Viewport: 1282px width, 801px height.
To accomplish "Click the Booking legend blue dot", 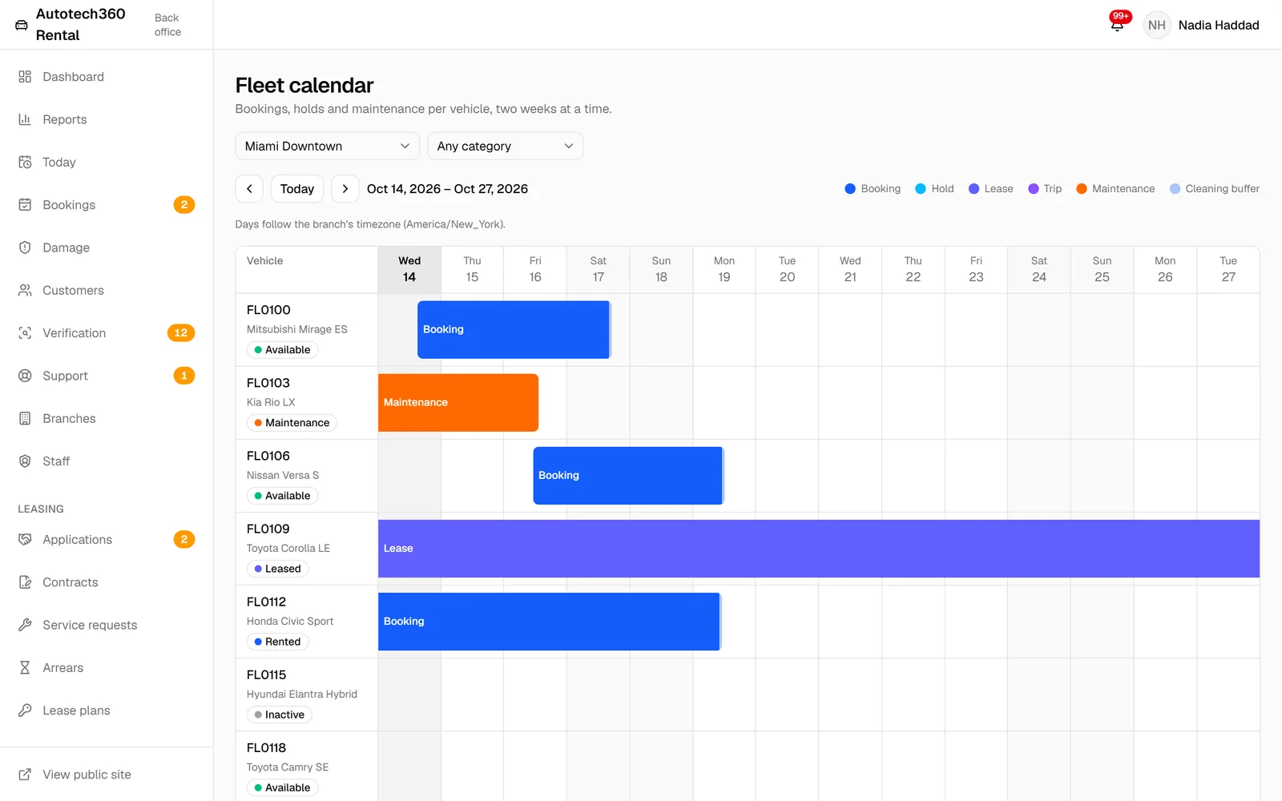I will pyautogui.click(x=850, y=189).
